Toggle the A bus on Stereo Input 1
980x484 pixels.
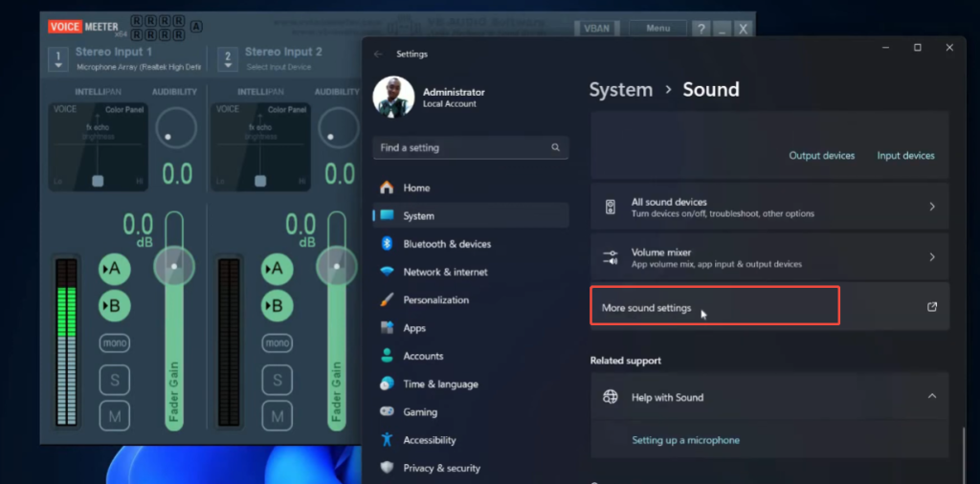point(115,269)
